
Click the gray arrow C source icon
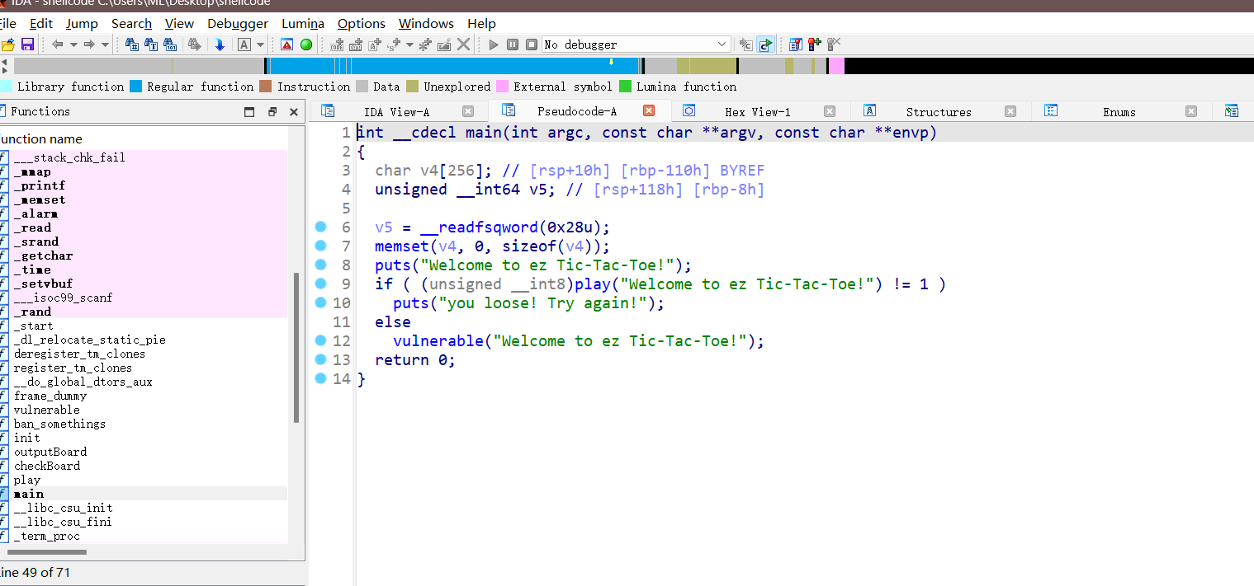(x=746, y=45)
